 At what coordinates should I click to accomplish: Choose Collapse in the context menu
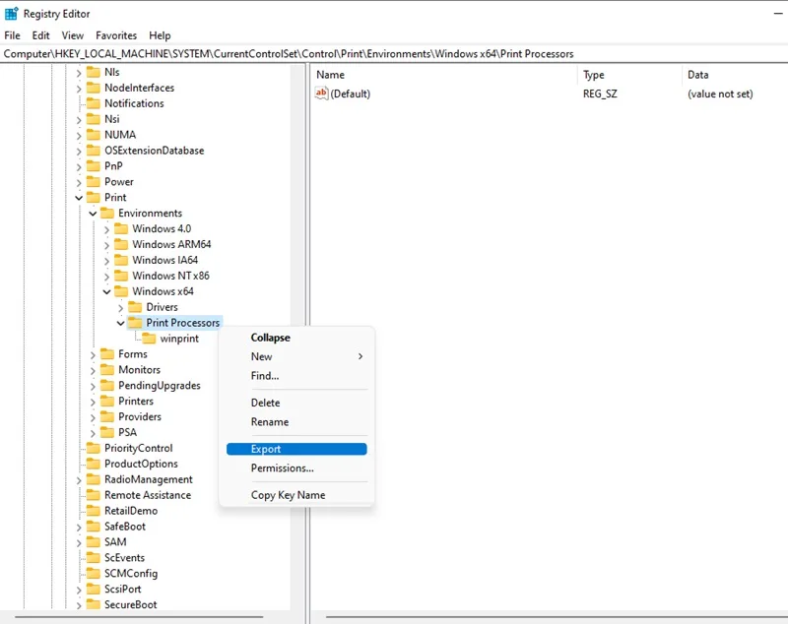pyautogui.click(x=296, y=338)
